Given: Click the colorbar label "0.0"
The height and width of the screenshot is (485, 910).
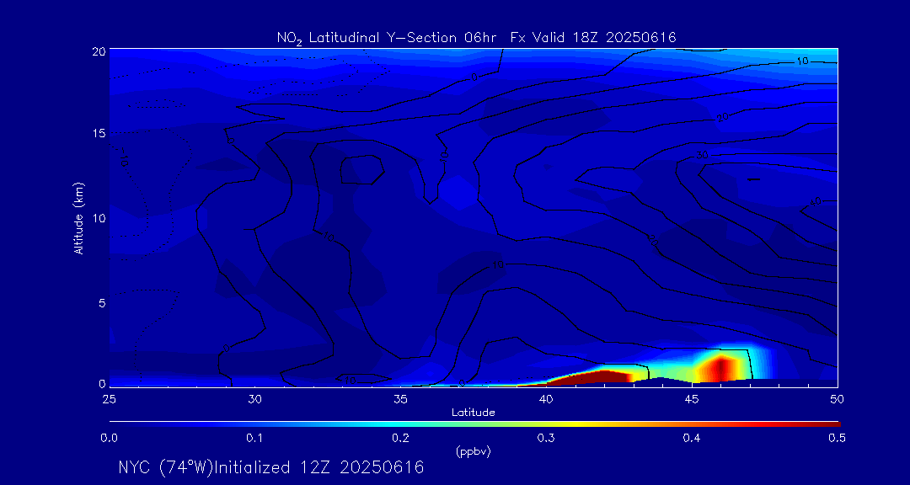Looking at the screenshot, I should (109, 439).
